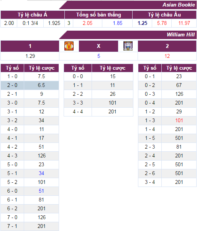Click the European odds value 11.97
Viewport: 197px width, 231px height.
click(184, 23)
